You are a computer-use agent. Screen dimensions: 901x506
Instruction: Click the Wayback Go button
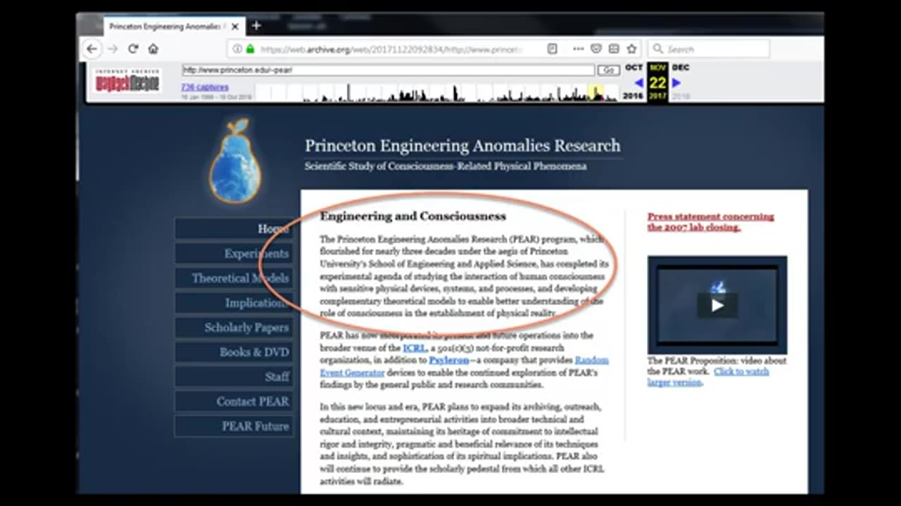(608, 70)
